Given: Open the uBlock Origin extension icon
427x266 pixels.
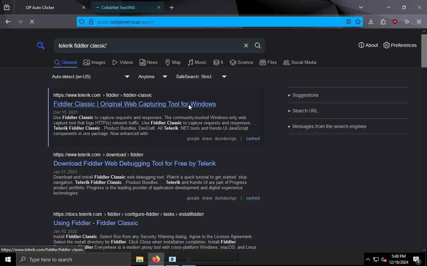Looking at the screenshot, I should click(395, 22).
